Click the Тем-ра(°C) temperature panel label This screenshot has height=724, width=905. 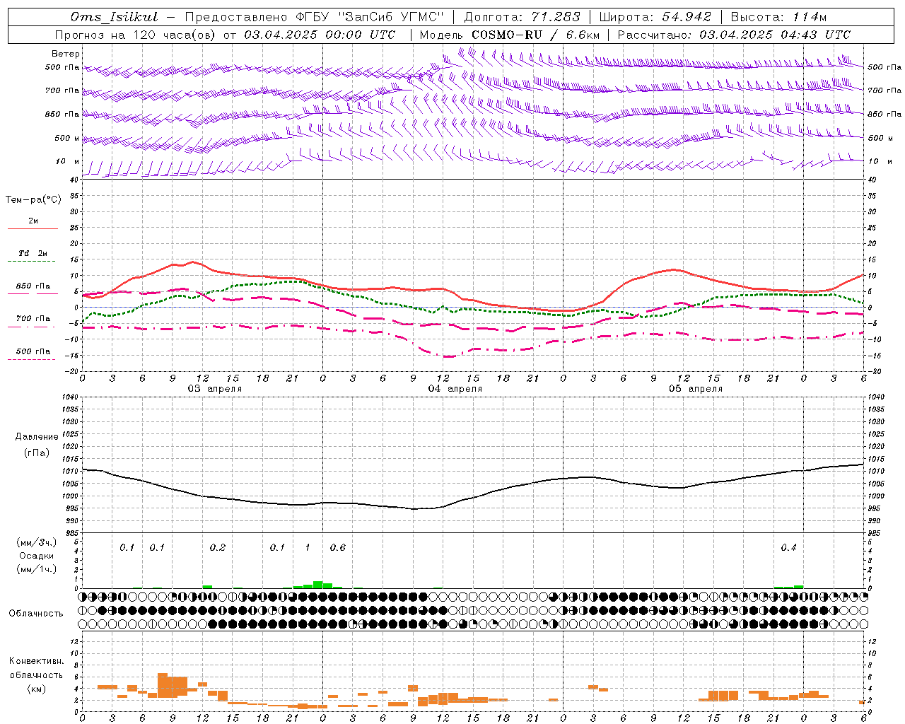34,199
